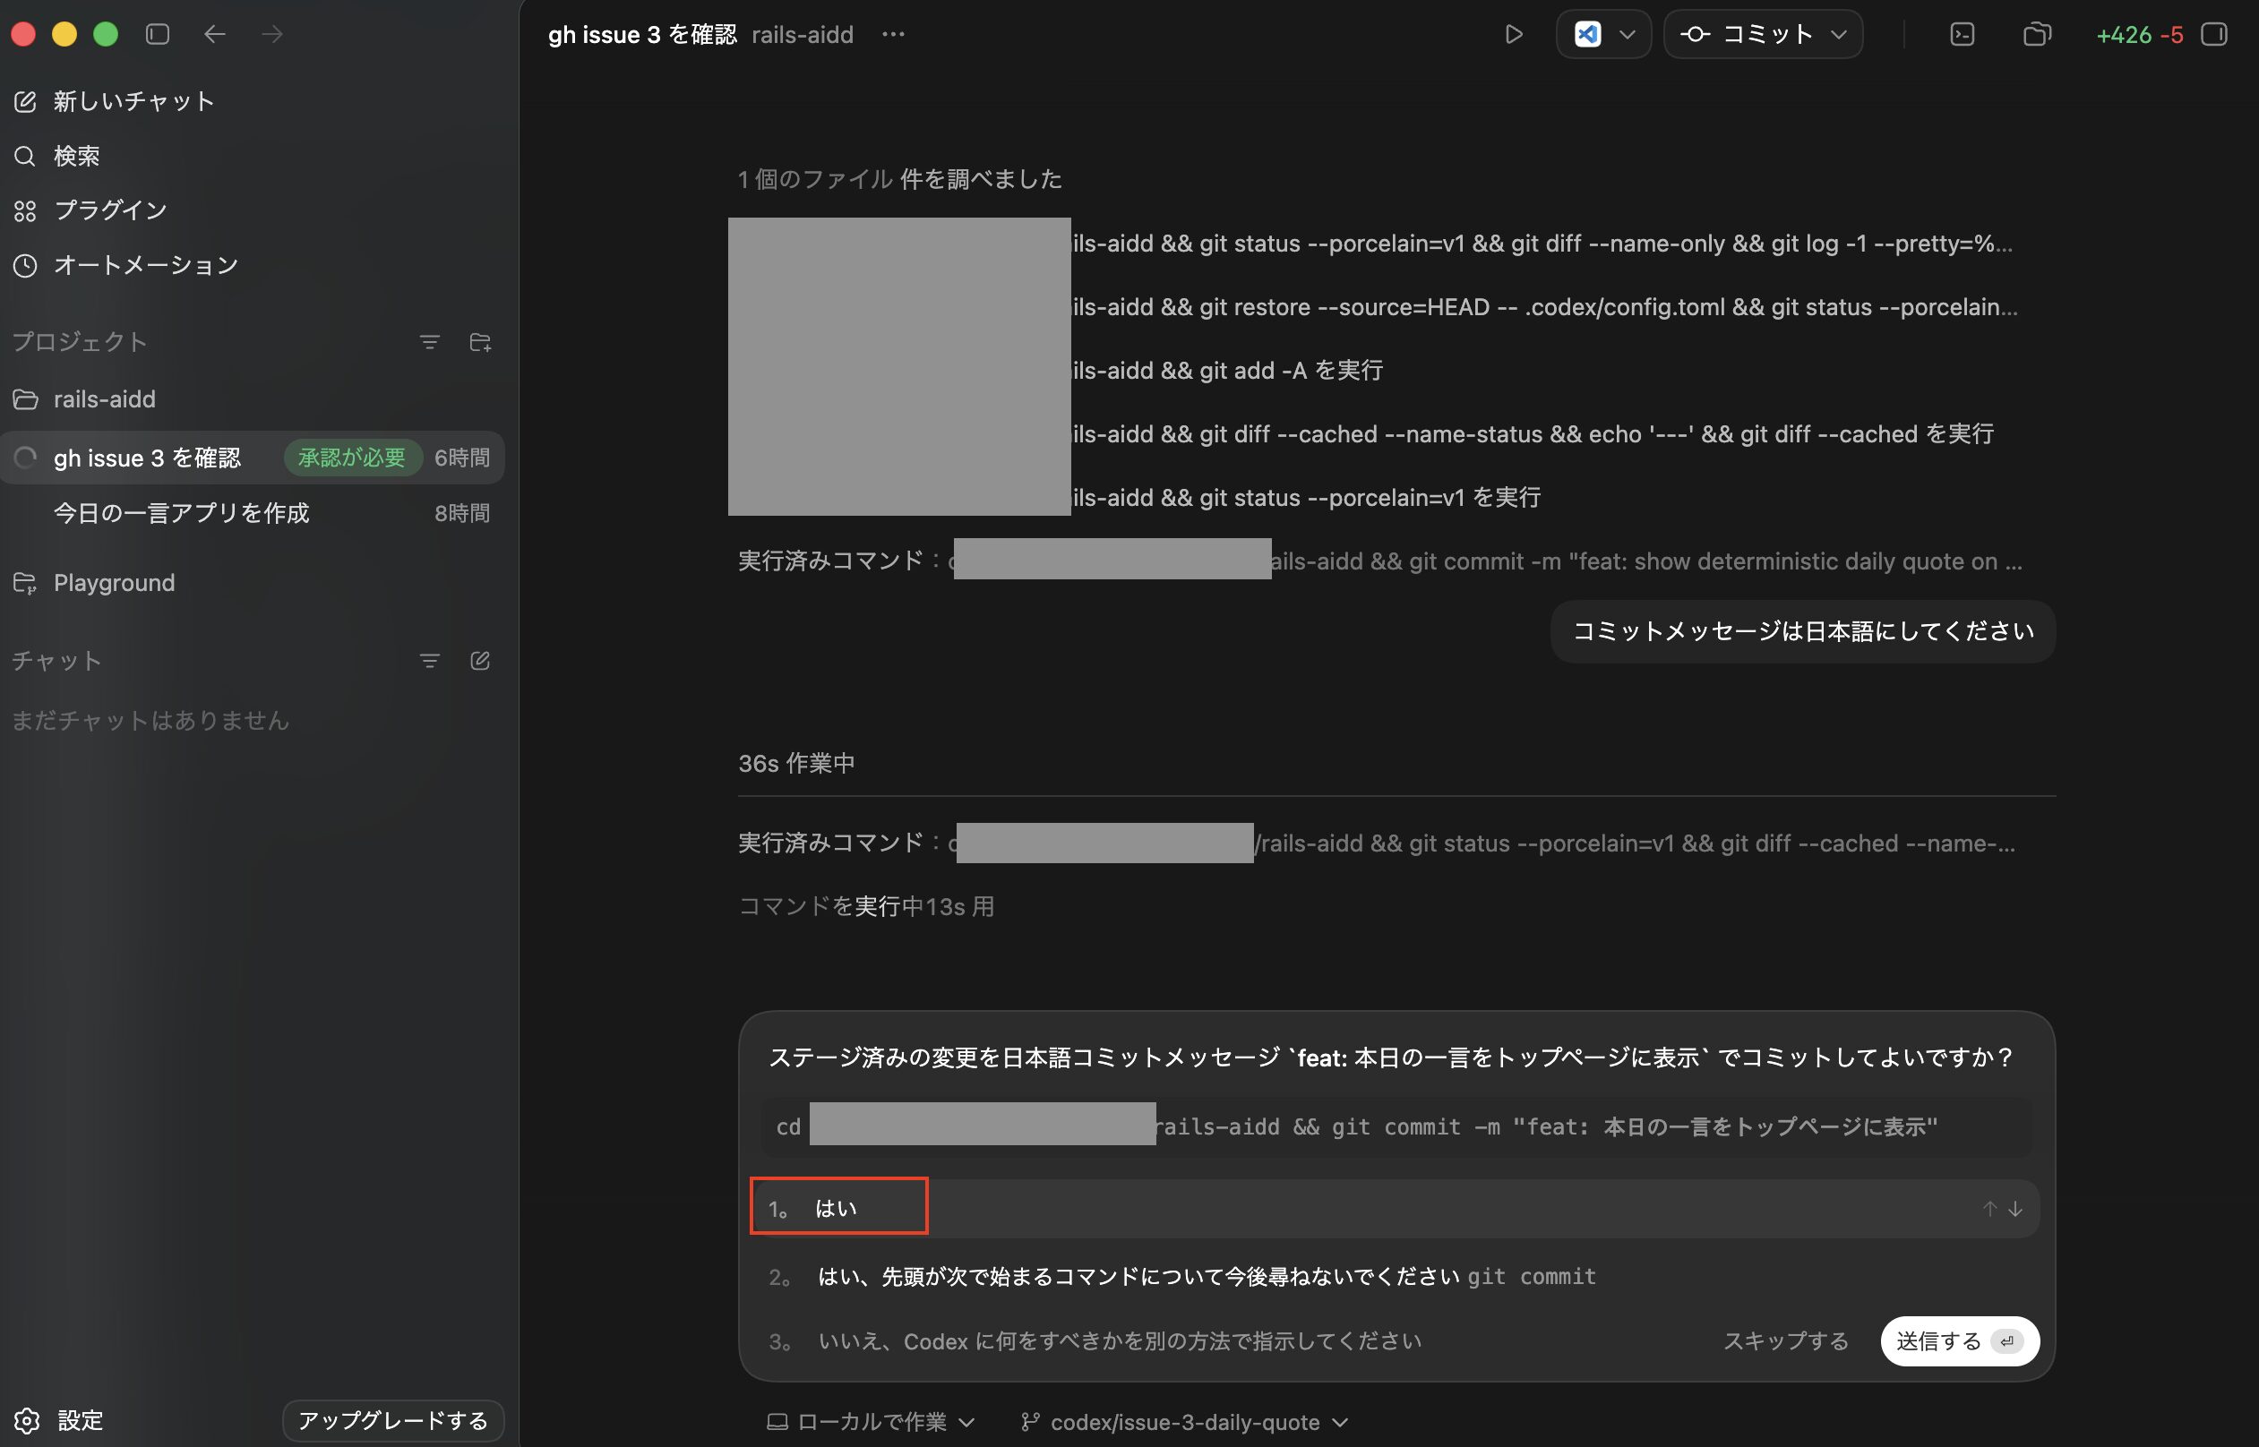
Task: Open the コミット dropdown menu
Action: [1838, 35]
